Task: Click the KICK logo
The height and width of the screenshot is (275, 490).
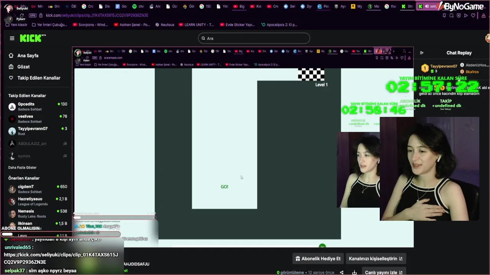Action: point(33,38)
